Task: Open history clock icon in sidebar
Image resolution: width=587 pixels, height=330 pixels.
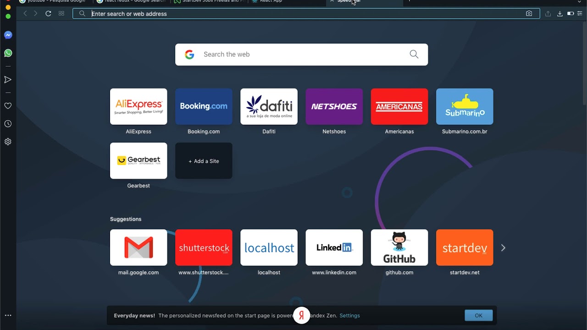Action: (x=8, y=124)
